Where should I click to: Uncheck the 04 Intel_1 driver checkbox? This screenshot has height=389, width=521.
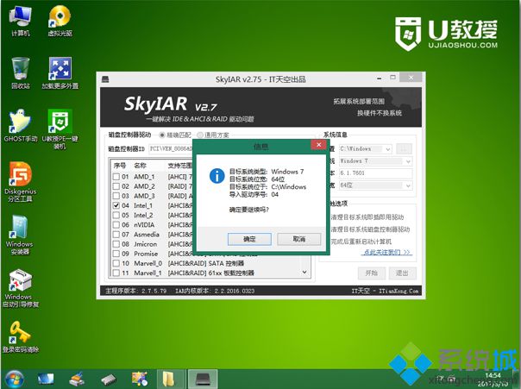pyautogui.click(x=116, y=205)
